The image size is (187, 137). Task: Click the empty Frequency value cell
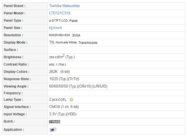(116, 93)
